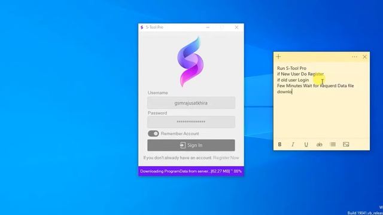
Task: Apply Underline formatting in the sticky note
Action: [306, 145]
